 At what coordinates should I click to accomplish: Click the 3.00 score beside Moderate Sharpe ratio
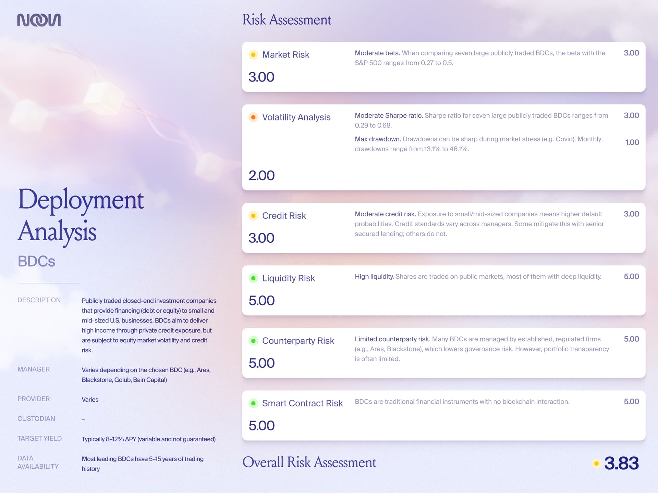pyautogui.click(x=631, y=116)
